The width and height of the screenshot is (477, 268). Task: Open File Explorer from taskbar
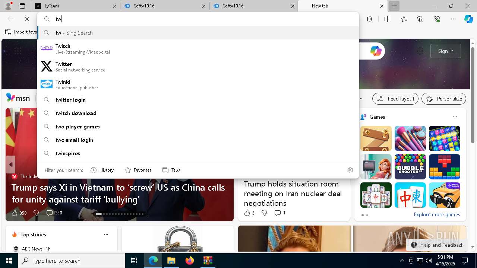(x=171, y=261)
